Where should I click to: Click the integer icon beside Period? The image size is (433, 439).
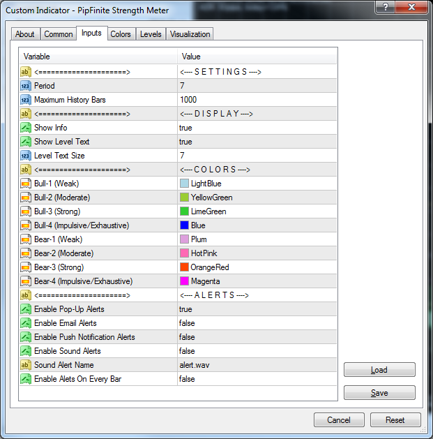[26, 86]
